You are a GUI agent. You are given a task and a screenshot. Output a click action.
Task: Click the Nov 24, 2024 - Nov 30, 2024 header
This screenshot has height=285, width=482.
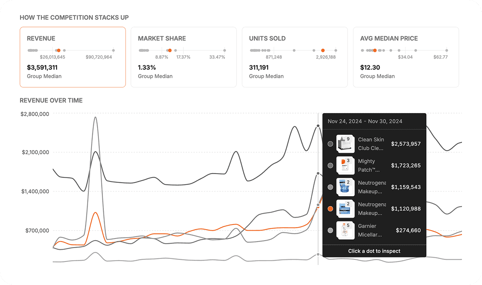(365, 121)
